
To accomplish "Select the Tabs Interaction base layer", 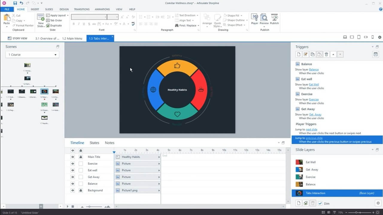I will (337, 193).
